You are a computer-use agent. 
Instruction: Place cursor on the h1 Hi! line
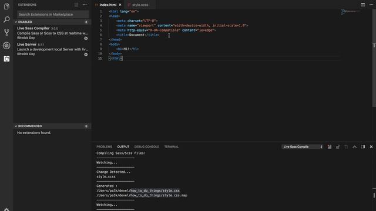pos(127,49)
